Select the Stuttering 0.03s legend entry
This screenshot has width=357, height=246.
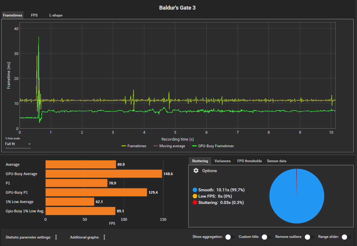(218, 202)
